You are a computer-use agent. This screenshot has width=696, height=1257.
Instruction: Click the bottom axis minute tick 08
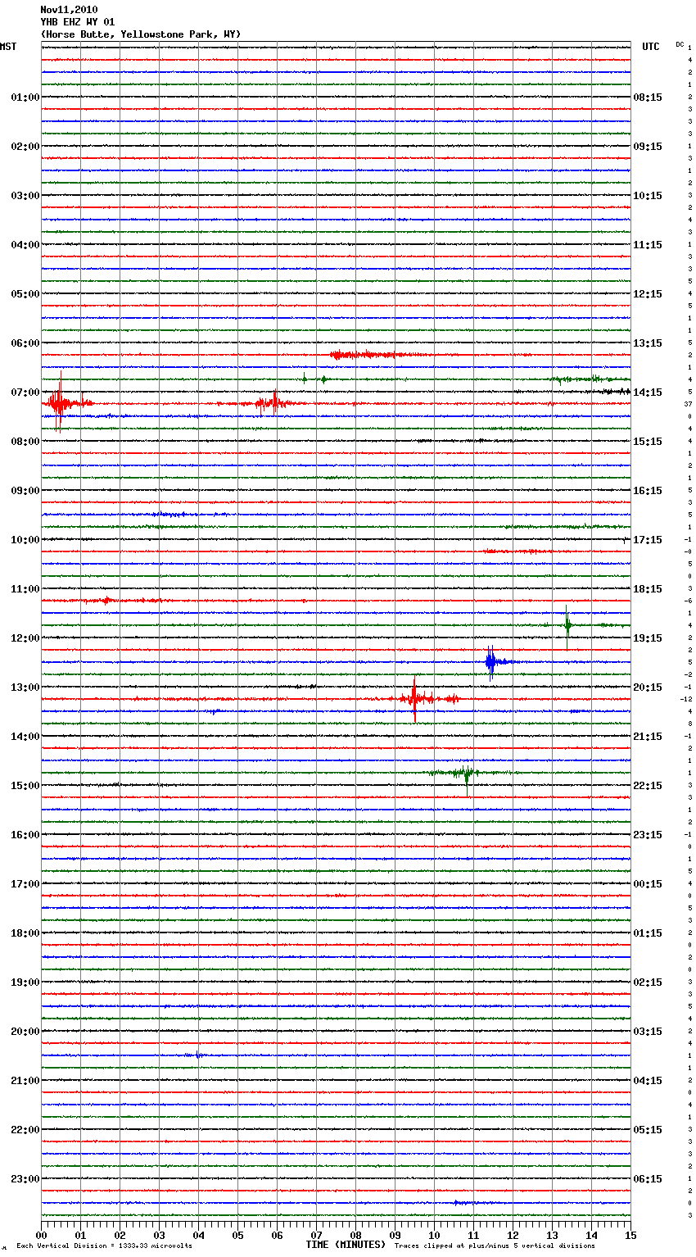tap(355, 1235)
